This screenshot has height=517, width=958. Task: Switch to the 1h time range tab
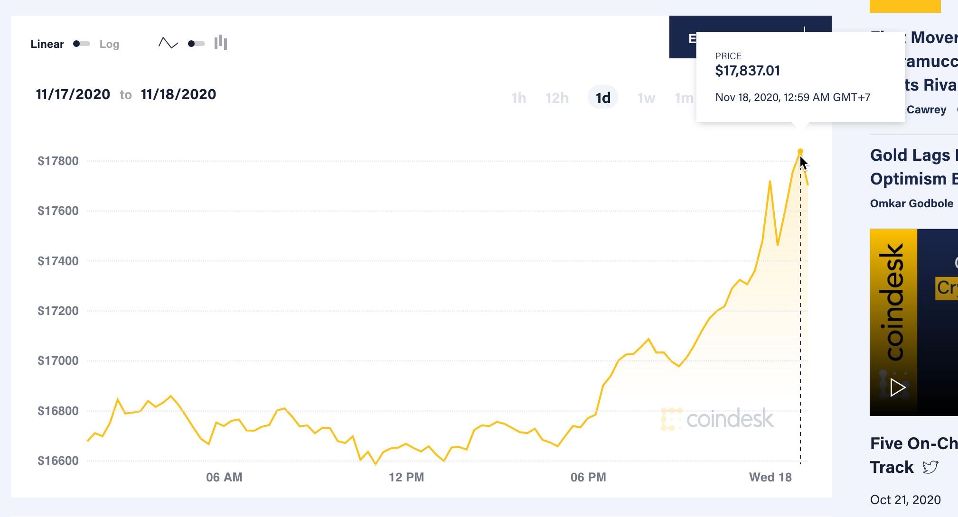[x=519, y=98]
